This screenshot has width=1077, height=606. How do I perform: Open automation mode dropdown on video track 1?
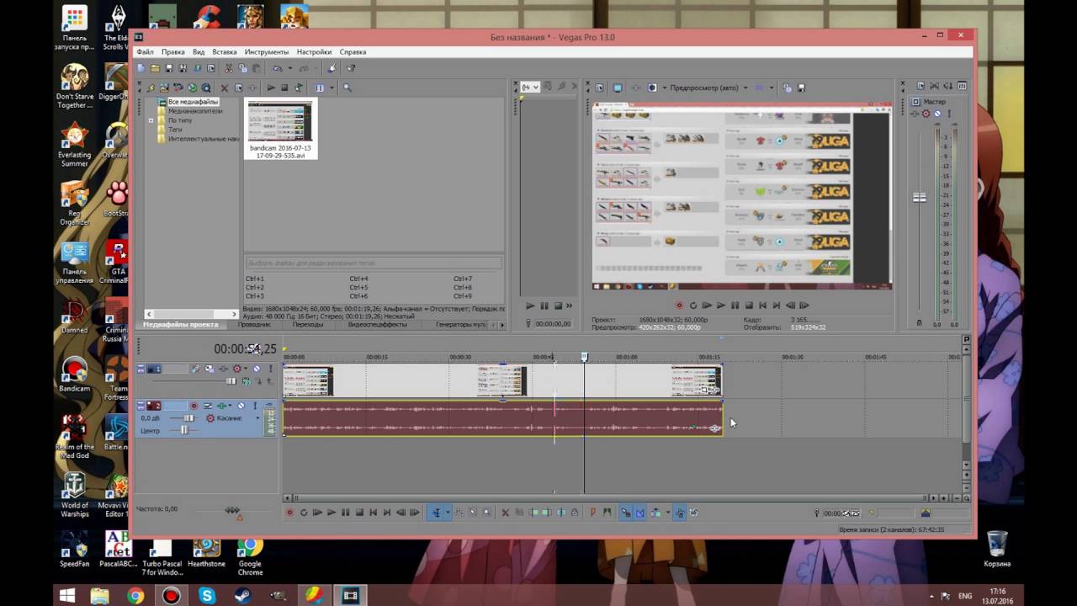(246, 369)
